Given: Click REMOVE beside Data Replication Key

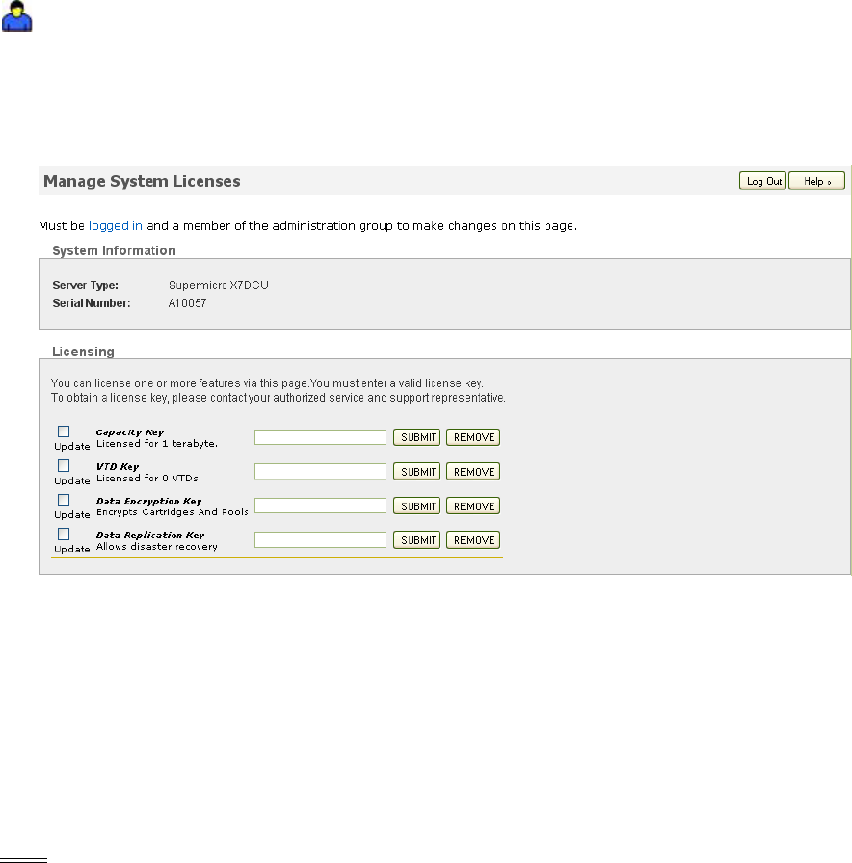Looking at the screenshot, I should [x=473, y=540].
